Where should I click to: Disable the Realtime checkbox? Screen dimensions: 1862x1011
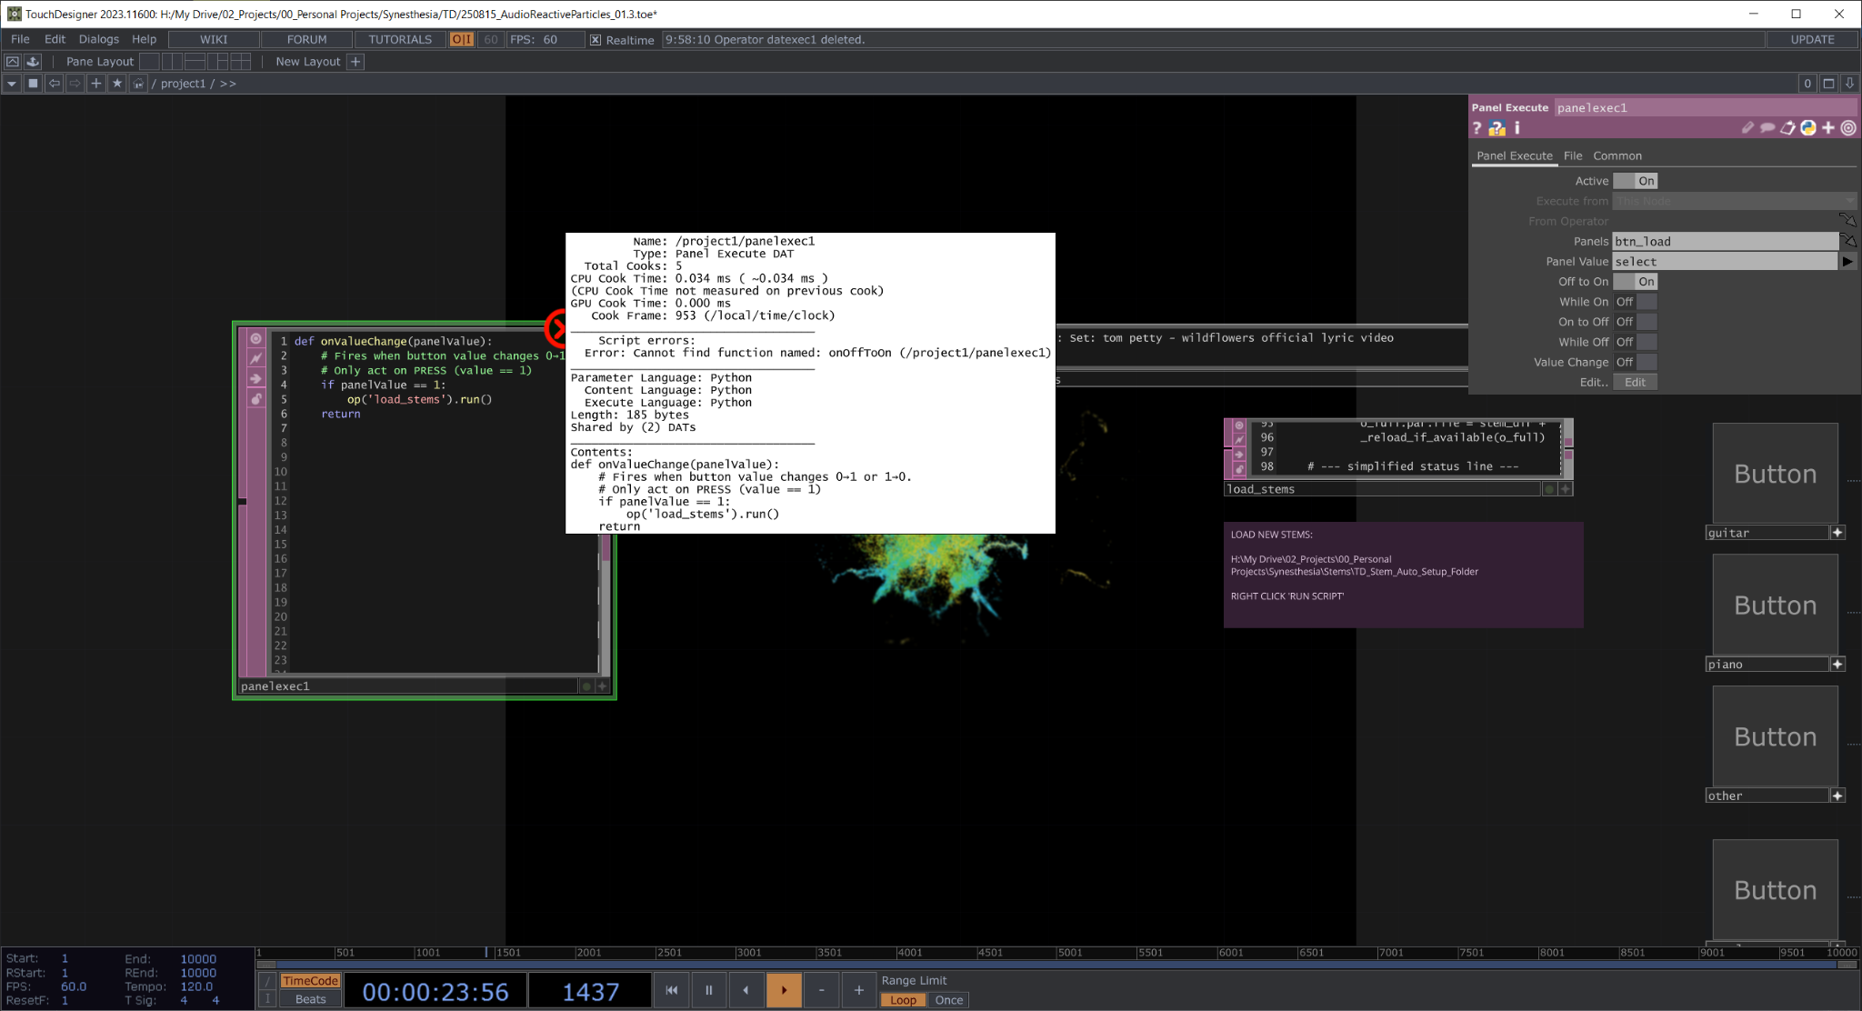[596, 40]
